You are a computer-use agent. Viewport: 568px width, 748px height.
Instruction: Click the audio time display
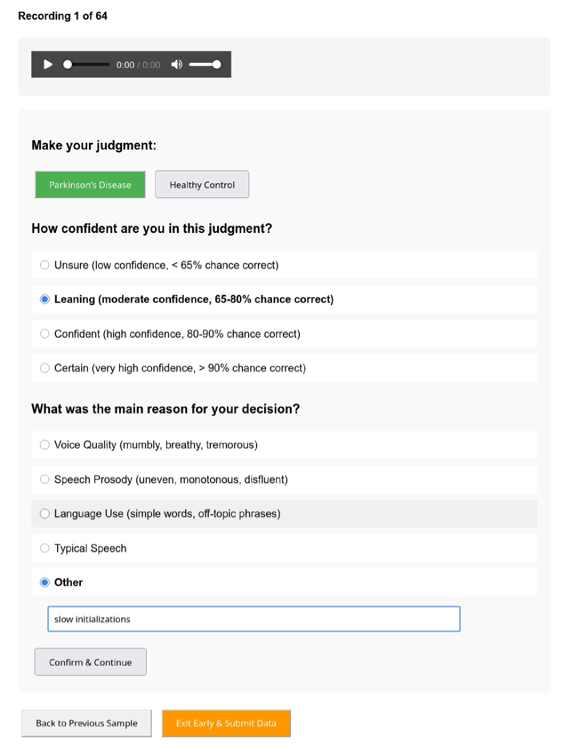[x=138, y=65]
